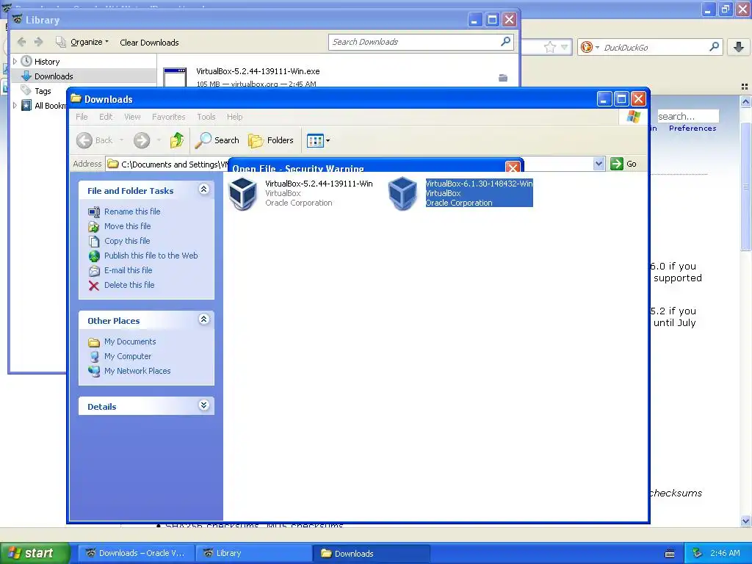Click the VirtualBox-6.1.30-148432-Win file name

(x=479, y=184)
